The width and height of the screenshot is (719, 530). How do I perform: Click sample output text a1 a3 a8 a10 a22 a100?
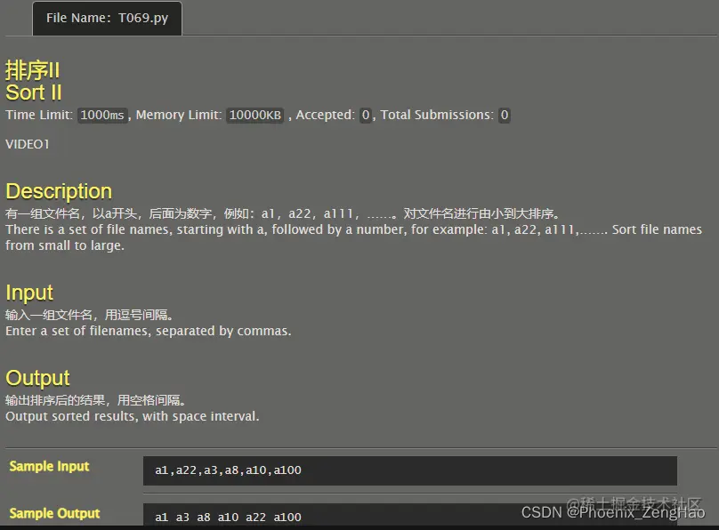(229, 518)
